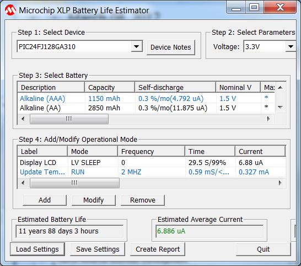301x266 pixels.
Task: Click the 0.3 %/mo(4.792 uA) cell
Action: click(x=171, y=98)
